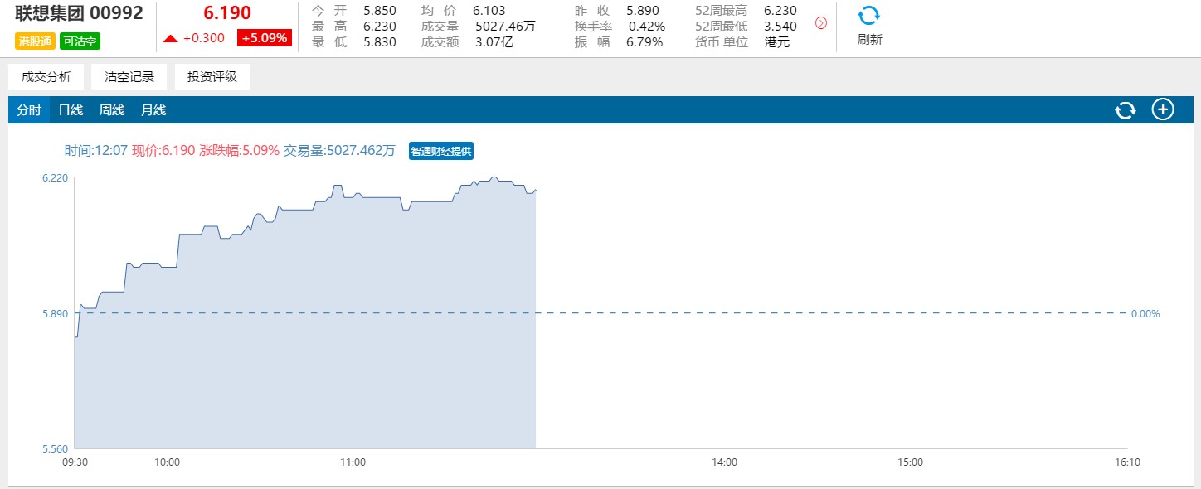The height and width of the screenshot is (489, 1201).
Task: Expand more quote details with the red chevron
Action: [x=821, y=23]
